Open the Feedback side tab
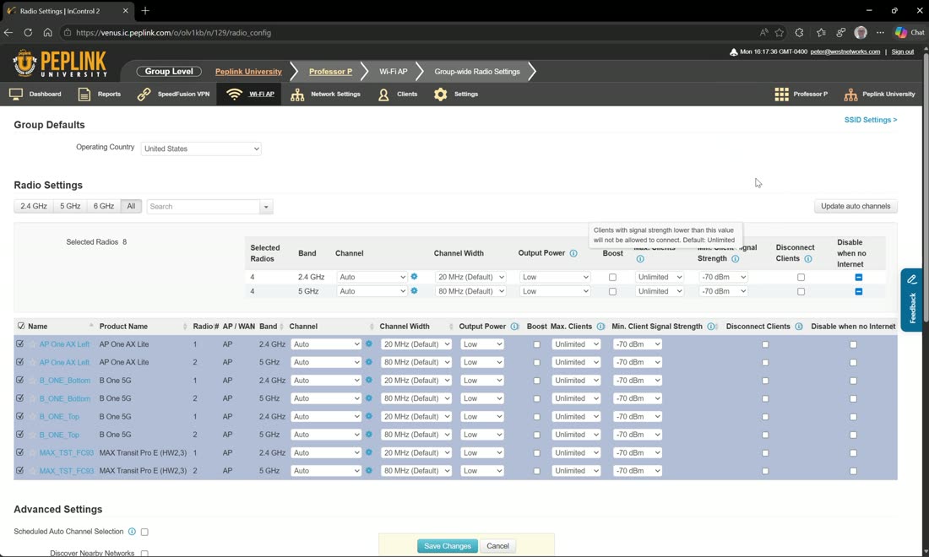929x557 pixels. (x=912, y=300)
